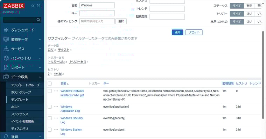266x139 pixels.
Task: Expand the インベントリ menu chevron
Action: tap(40, 58)
